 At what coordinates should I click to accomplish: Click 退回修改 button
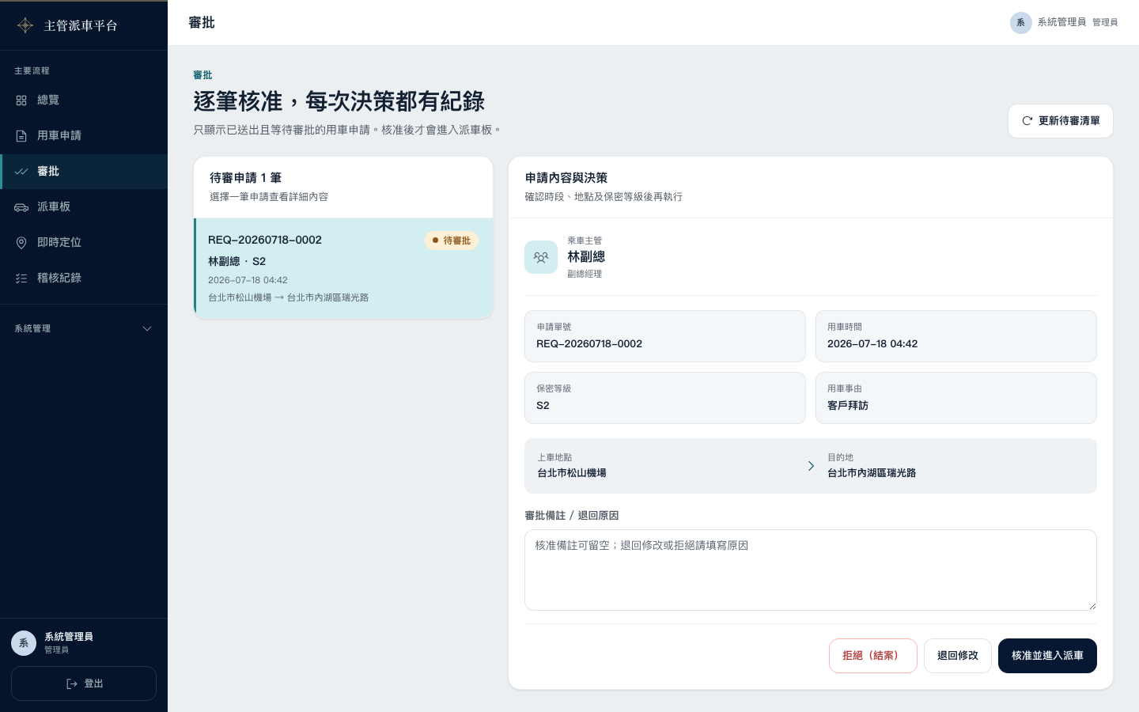pos(958,656)
